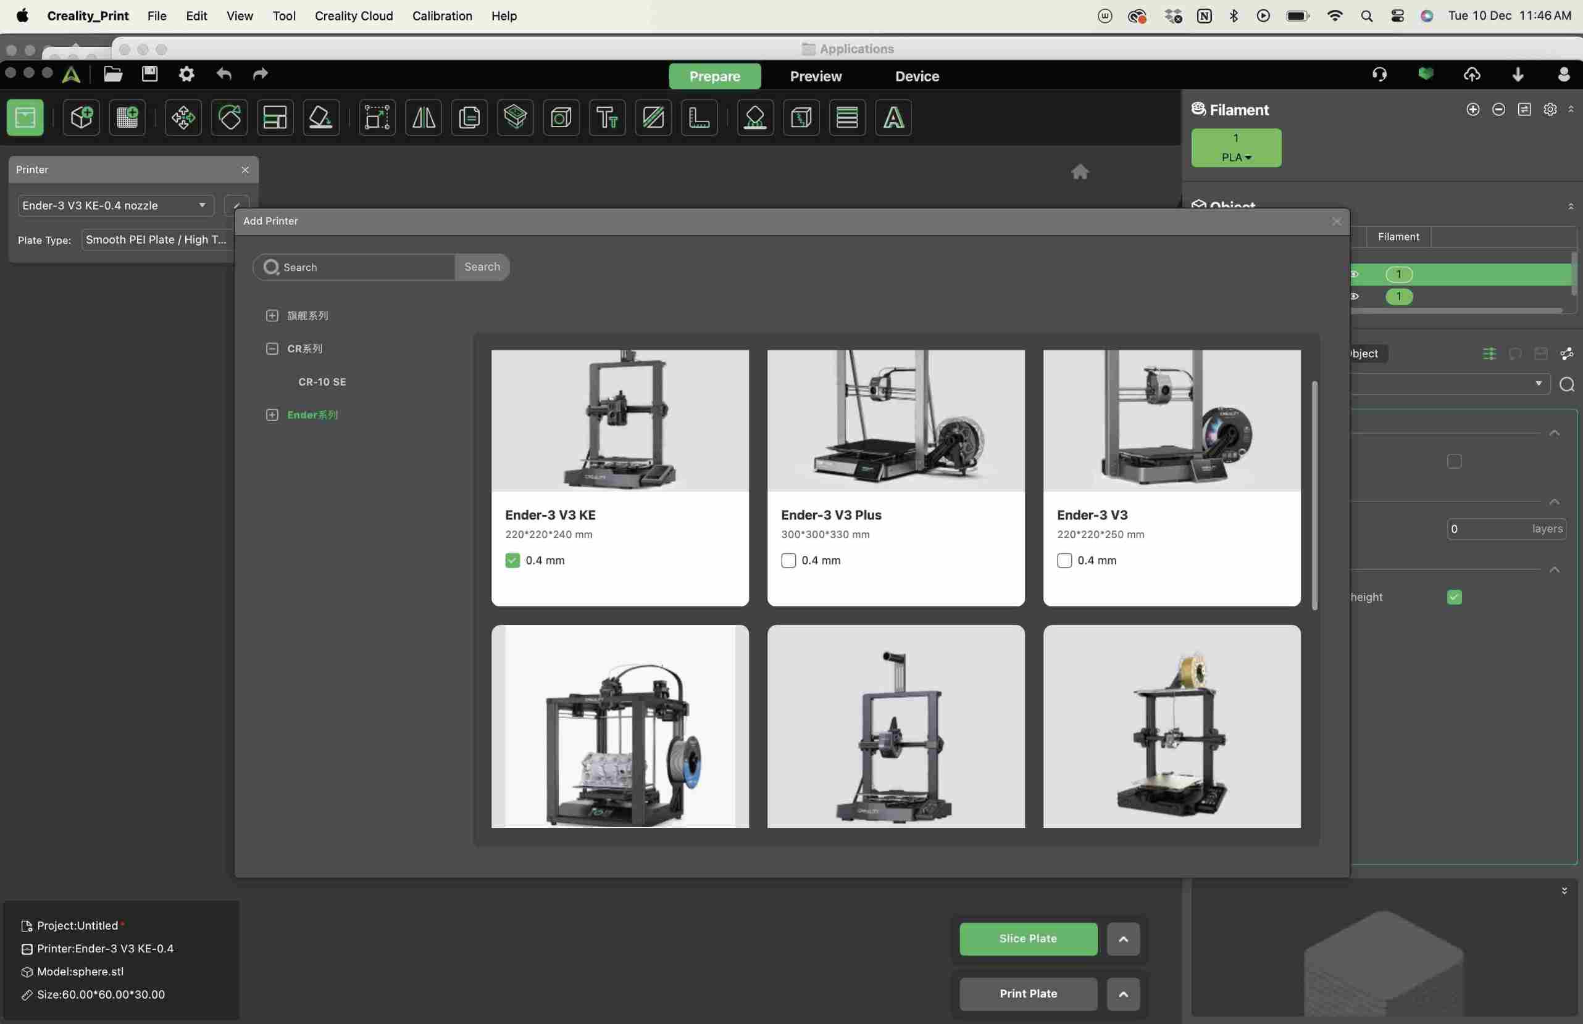Select the Support painting tool icon
1583x1024 pixels.
point(755,118)
